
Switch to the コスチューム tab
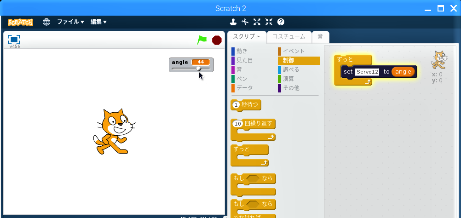point(289,37)
